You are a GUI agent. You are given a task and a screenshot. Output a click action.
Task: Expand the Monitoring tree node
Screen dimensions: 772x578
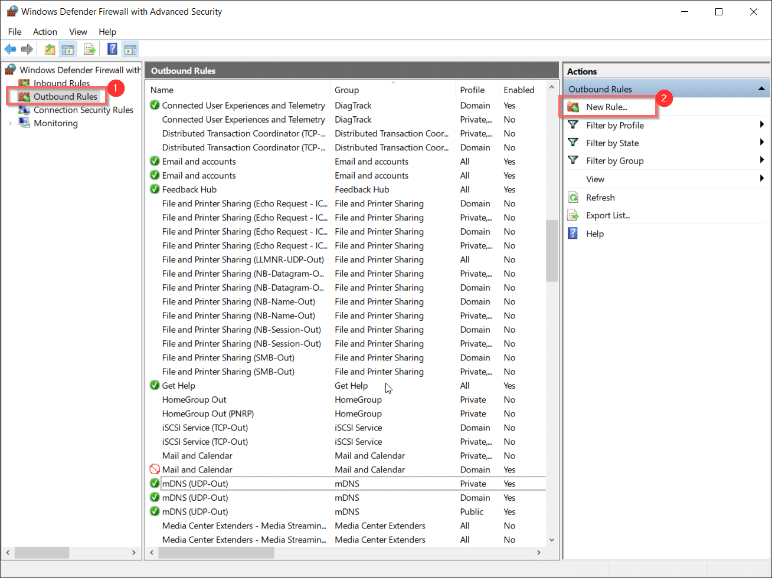10,123
